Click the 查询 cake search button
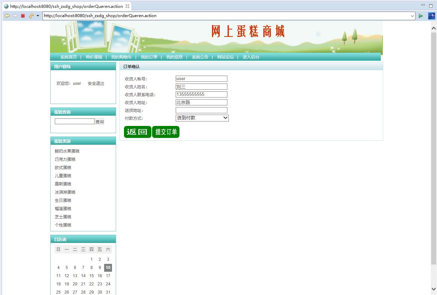 click(100, 121)
